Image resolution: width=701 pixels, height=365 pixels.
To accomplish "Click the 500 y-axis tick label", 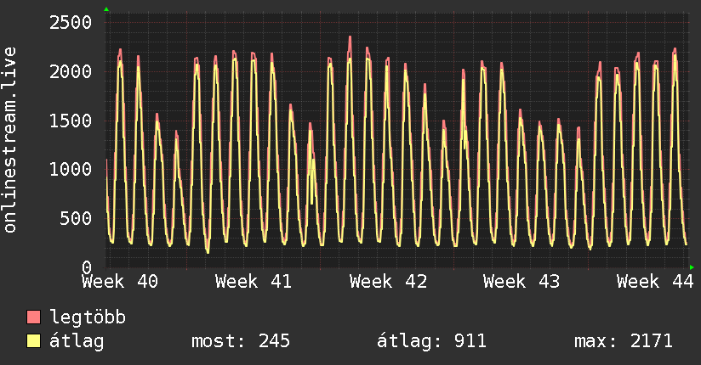I will tap(76, 218).
